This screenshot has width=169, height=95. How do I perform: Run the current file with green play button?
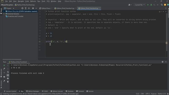pos(148,5)
